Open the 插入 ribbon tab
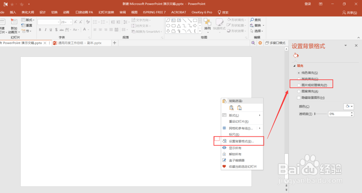This screenshot has height=193, width=362. click(13, 12)
